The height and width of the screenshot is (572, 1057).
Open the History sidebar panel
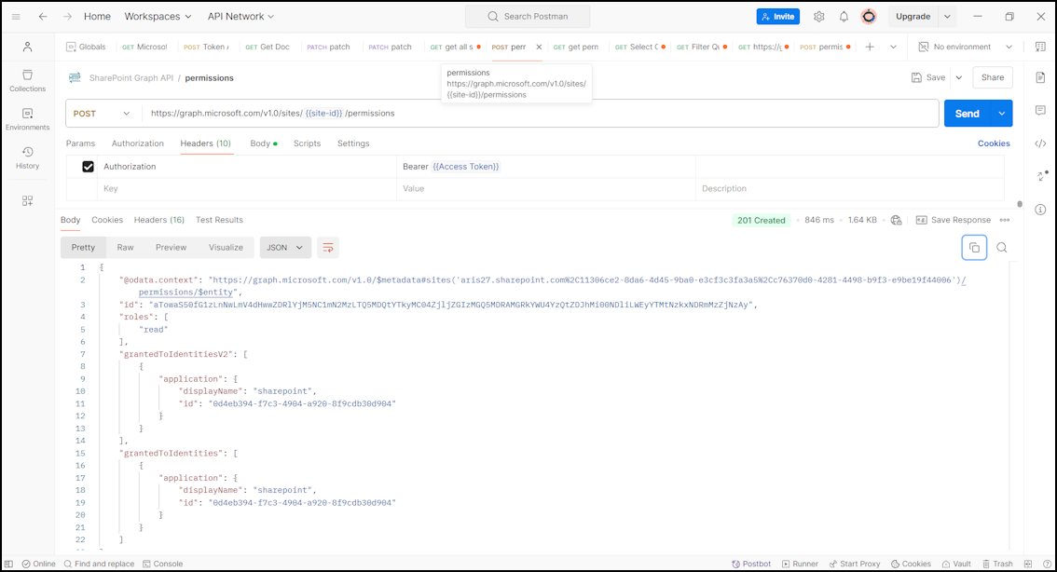coord(28,157)
